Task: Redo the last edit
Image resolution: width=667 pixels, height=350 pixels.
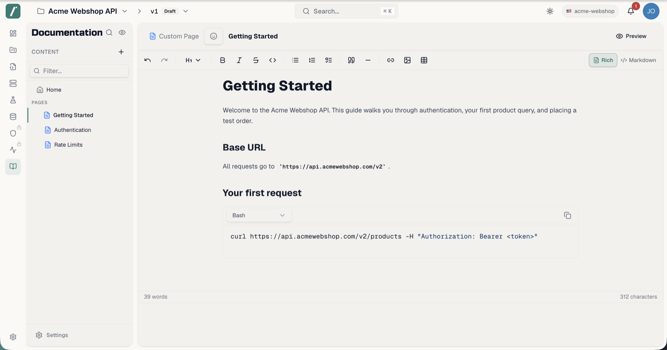Action: pyautogui.click(x=164, y=60)
